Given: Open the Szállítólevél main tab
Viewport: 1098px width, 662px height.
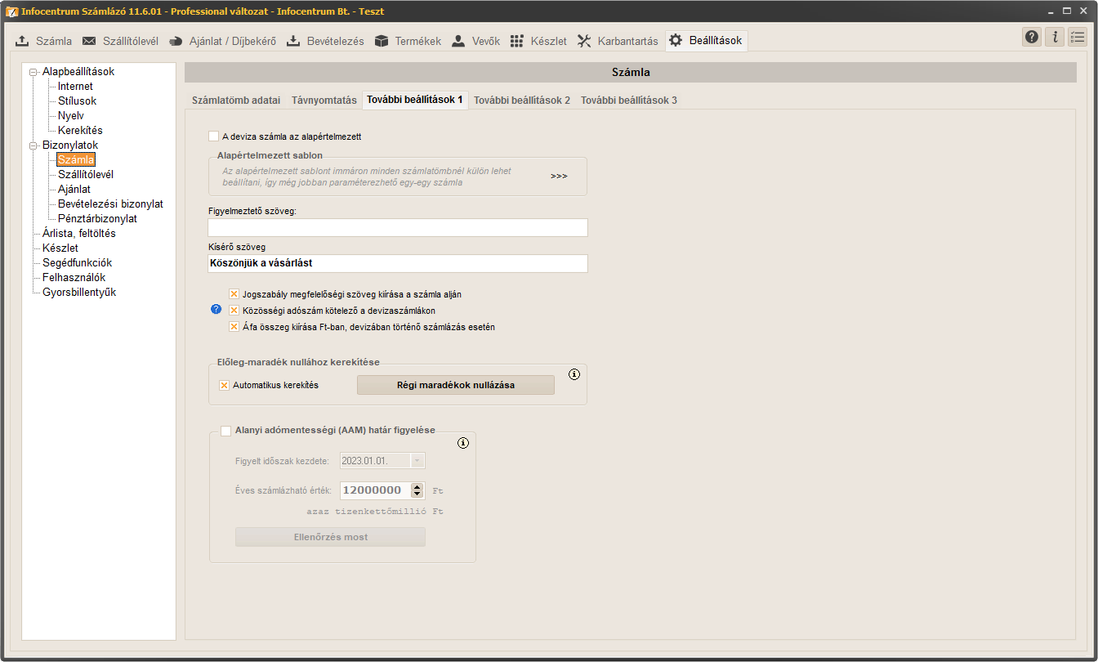Looking at the screenshot, I should (119, 41).
